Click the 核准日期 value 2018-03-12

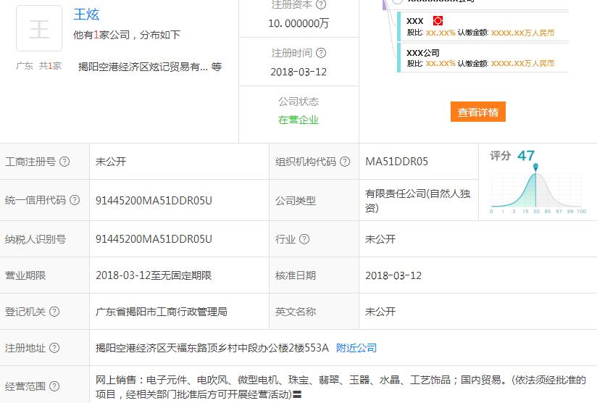coord(393,275)
